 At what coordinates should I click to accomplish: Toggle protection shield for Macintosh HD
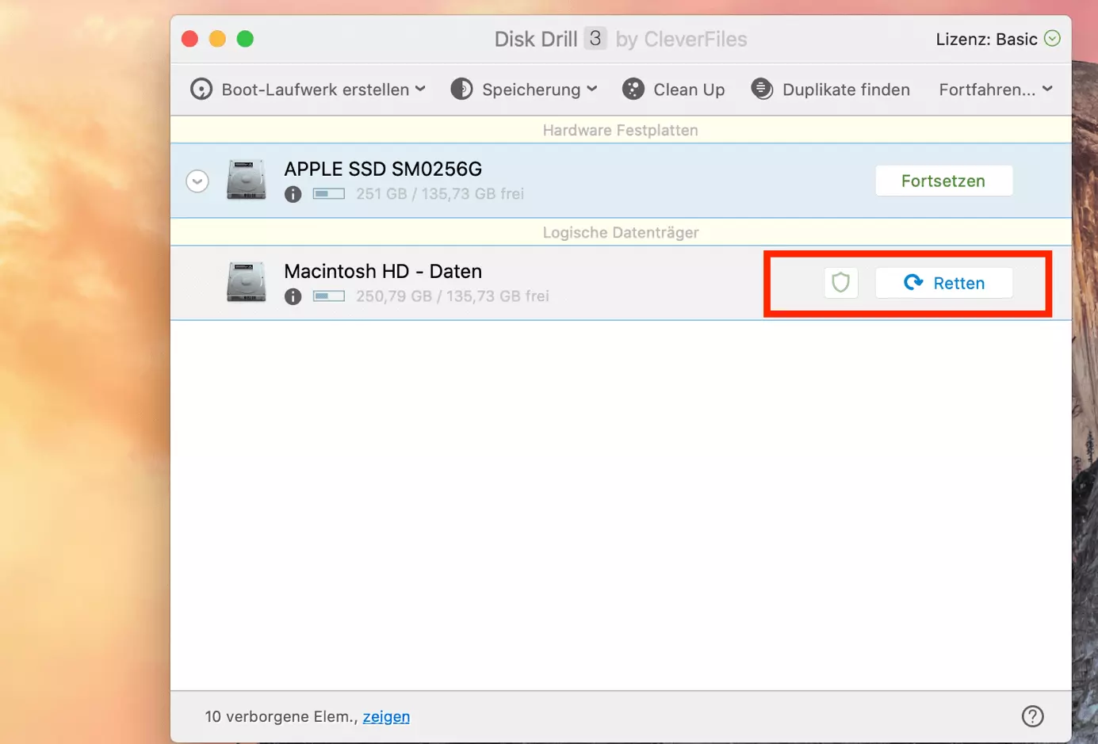[x=841, y=283]
